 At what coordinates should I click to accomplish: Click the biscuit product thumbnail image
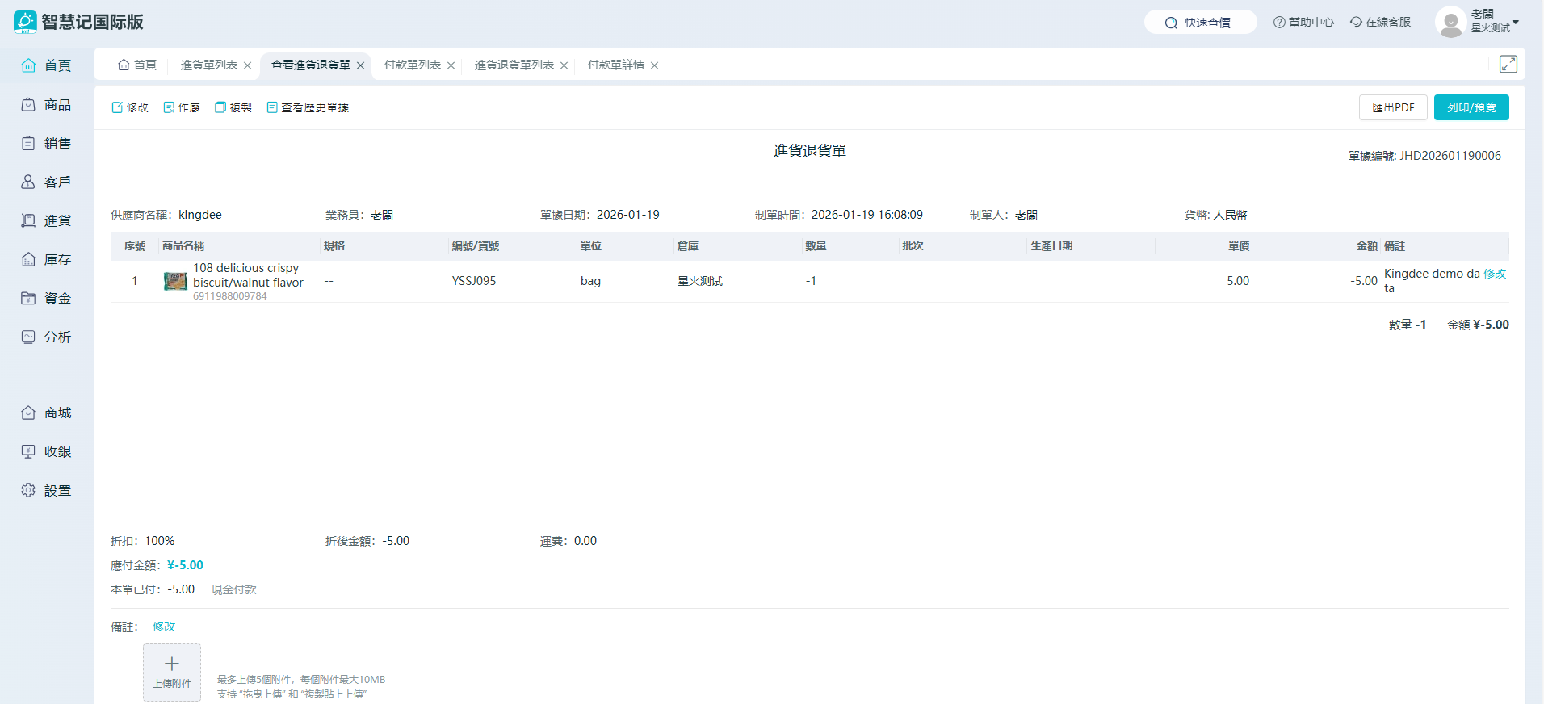175,281
